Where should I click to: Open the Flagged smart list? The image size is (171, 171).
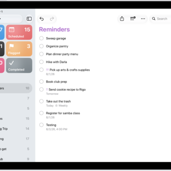tap(19, 49)
